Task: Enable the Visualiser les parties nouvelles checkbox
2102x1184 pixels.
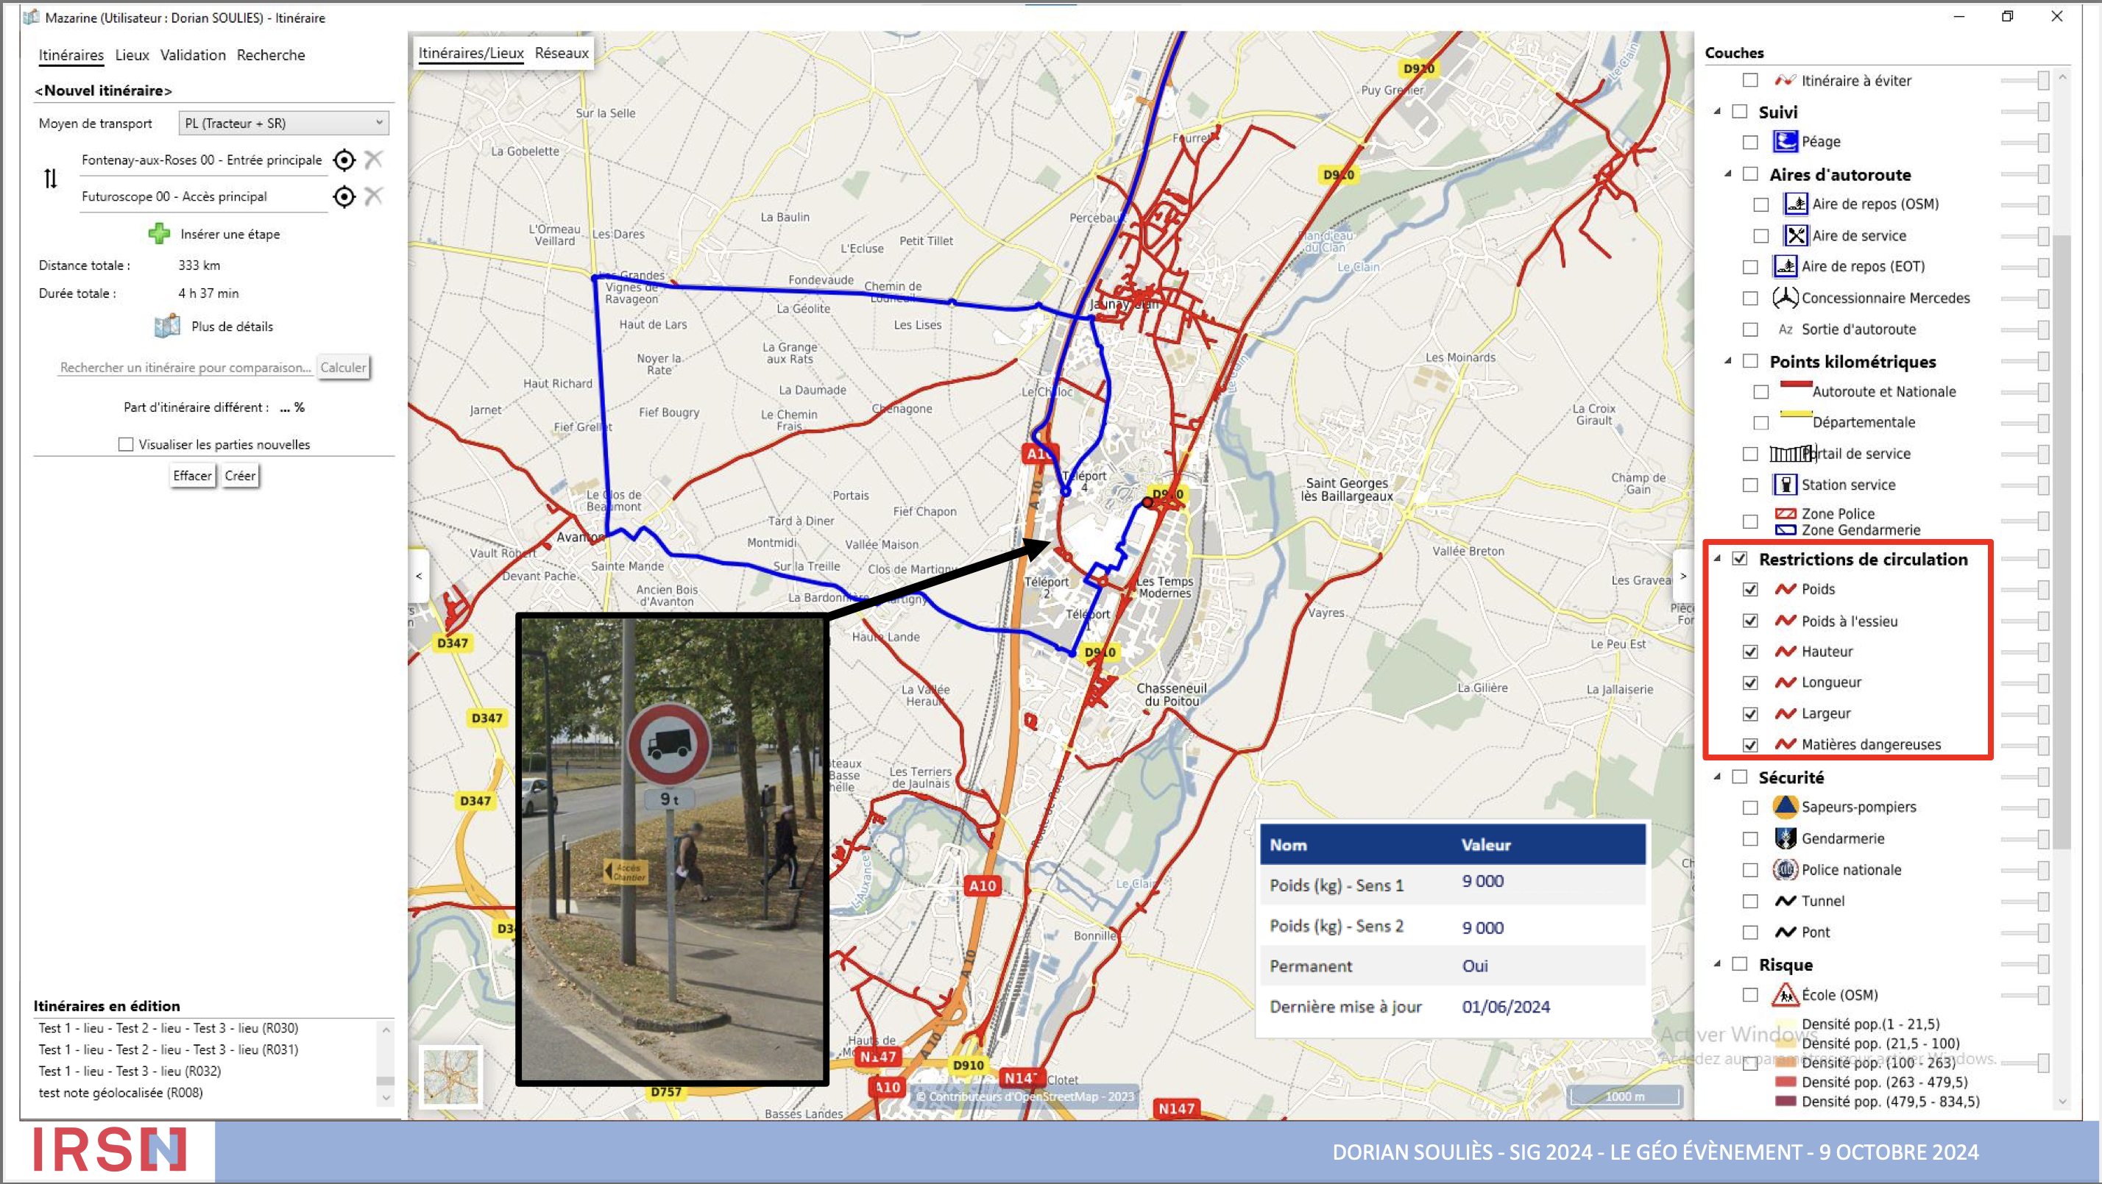Action: pyautogui.click(x=126, y=444)
